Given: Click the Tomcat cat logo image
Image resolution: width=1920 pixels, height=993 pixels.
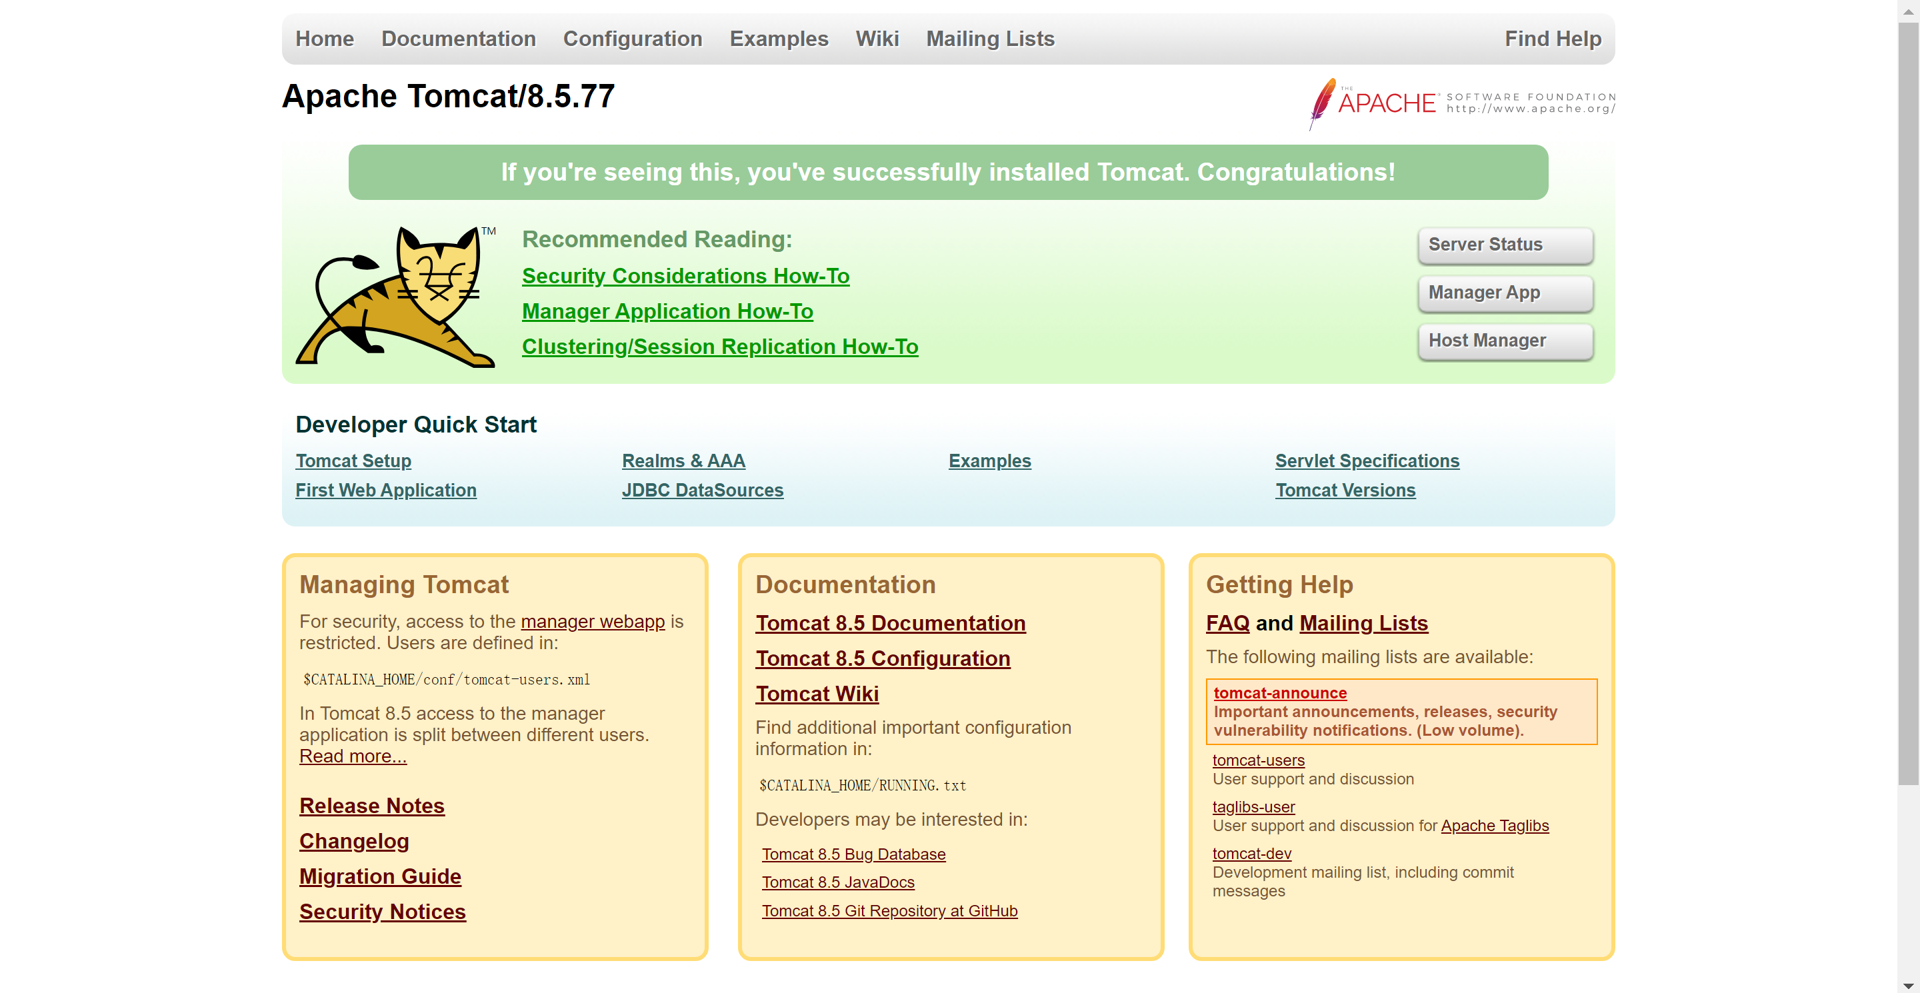Looking at the screenshot, I should [397, 297].
